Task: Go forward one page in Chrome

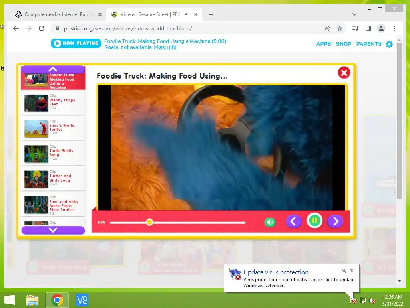Action: pos(29,28)
